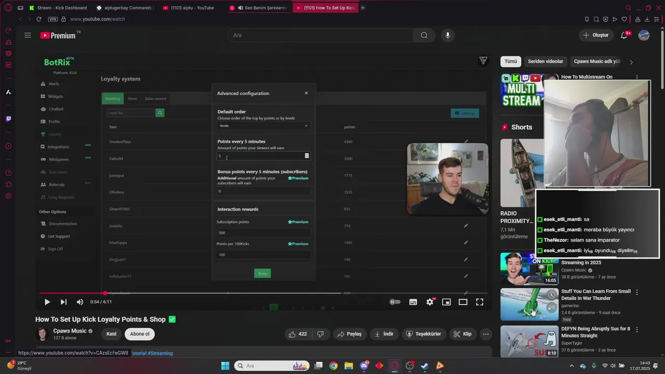Toggle fullscreen video
The height and width of the screenshot is (374, 665).
(x=480, y=302)
